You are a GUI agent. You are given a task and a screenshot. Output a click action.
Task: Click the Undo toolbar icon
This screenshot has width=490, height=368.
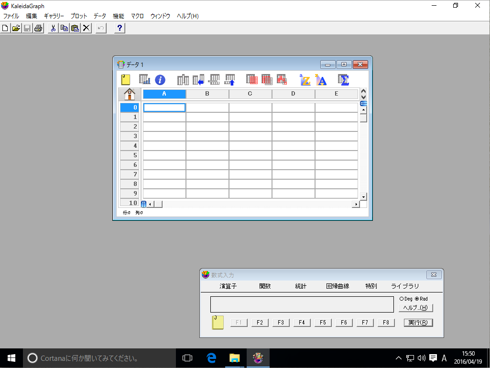pyautogui.click(x=101, y=28)
